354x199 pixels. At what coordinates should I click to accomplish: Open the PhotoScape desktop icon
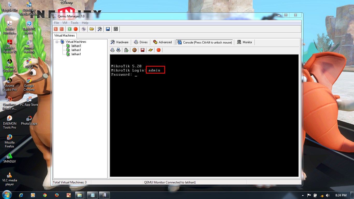(x=29, y=120)
